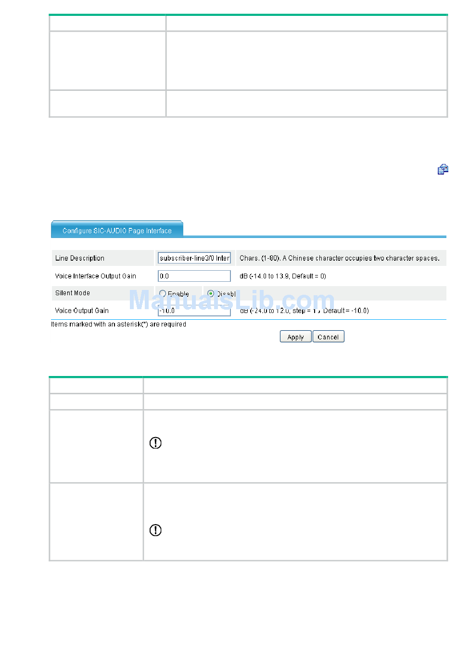
Task: Click the -14.0 to 13.9 dB range hint
Action: tap(283, 276)
